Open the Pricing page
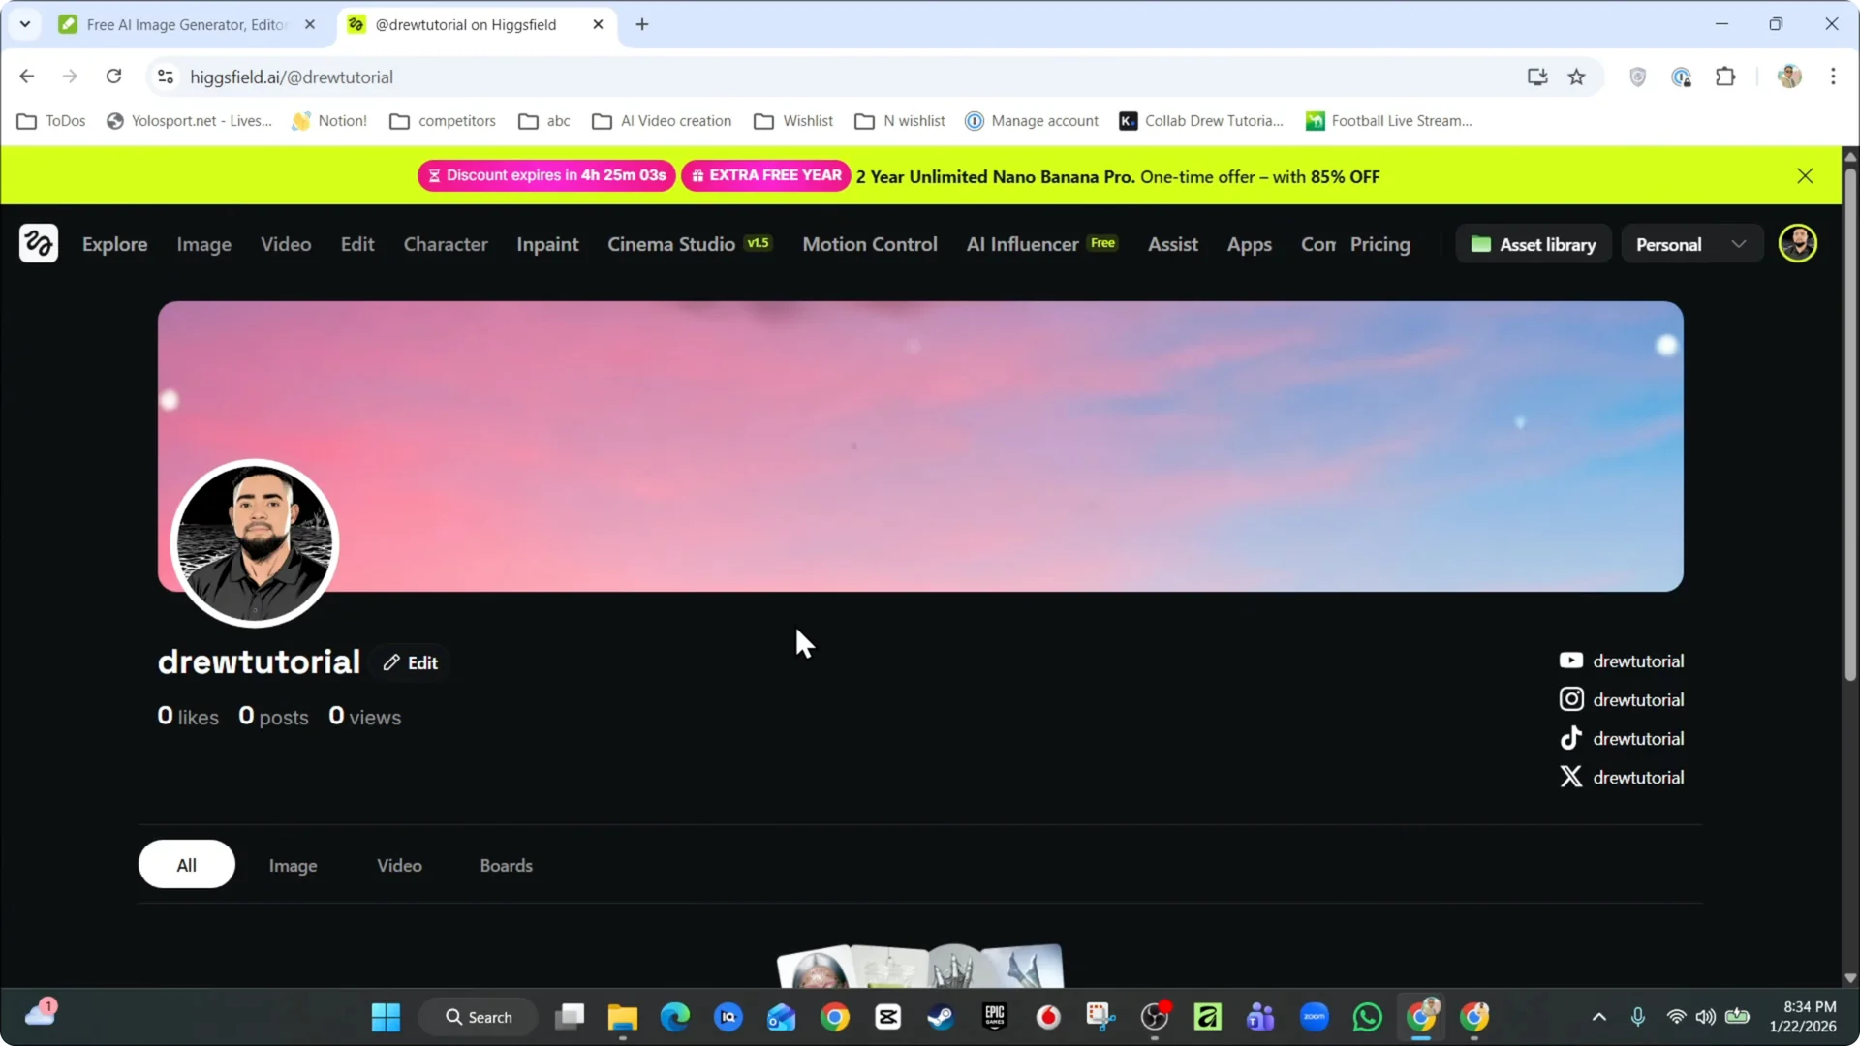Image resolution: width=1860 pixels, height=1046 pixels. point(1379,244)
